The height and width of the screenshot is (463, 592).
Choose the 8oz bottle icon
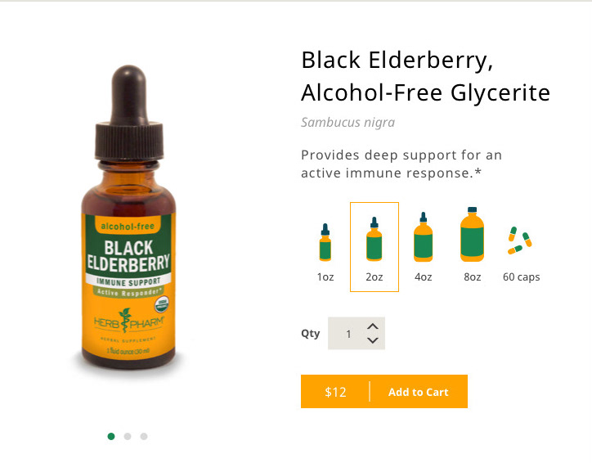point(472,234)
